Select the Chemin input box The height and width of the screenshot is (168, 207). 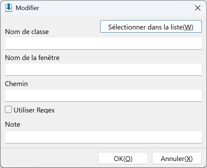tap(103, 95)
